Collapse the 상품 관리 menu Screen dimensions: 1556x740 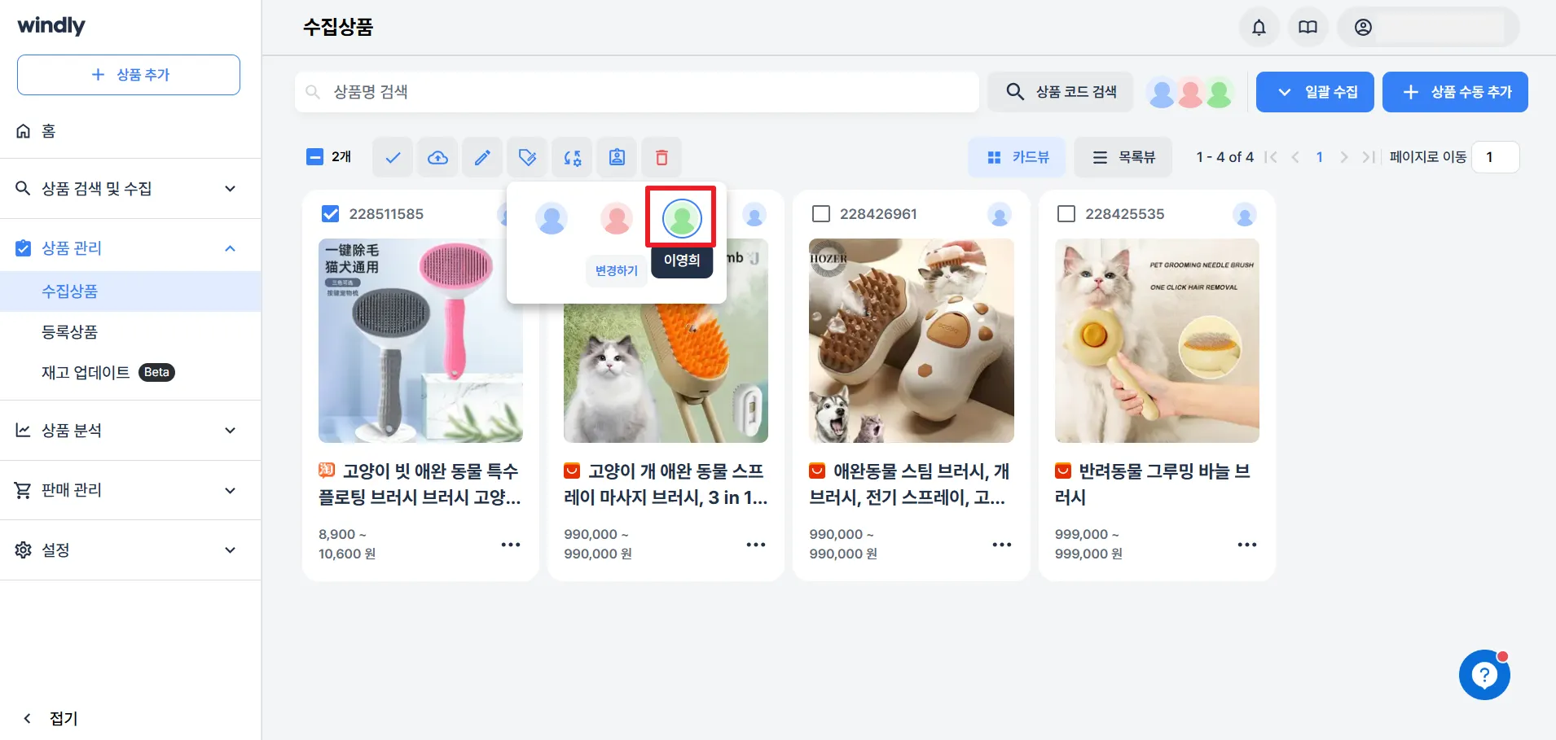(x=130, y=248)
